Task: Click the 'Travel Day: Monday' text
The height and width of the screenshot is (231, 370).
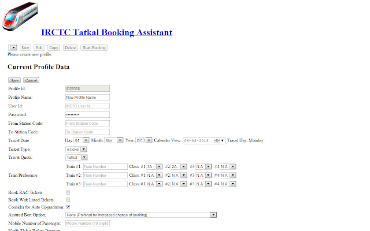Action: pyautogui.click(x=245, y=140)
